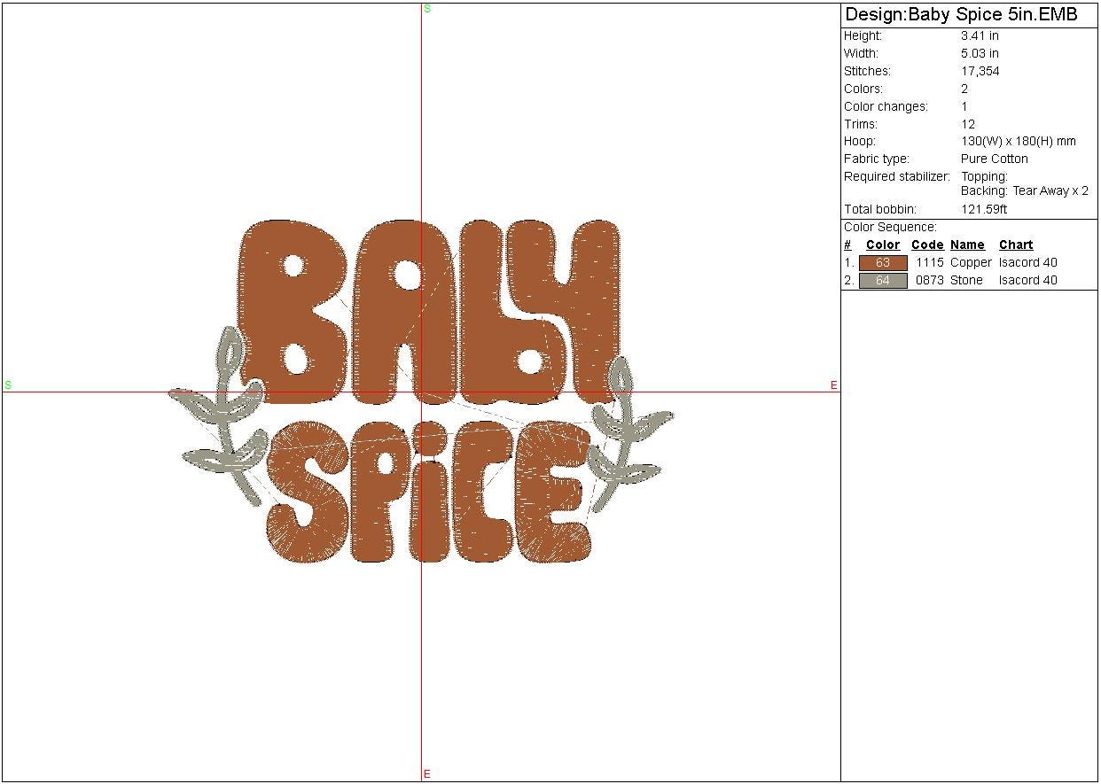Click the 'Stone' thread name text
This screenshot has width=1101, height=784.
[x=966, y=281]
